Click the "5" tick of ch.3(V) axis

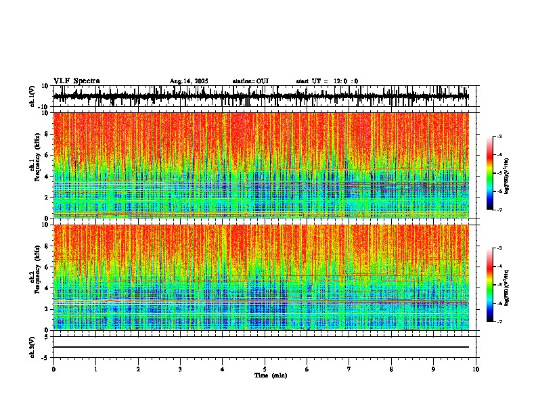pos(47,337)
